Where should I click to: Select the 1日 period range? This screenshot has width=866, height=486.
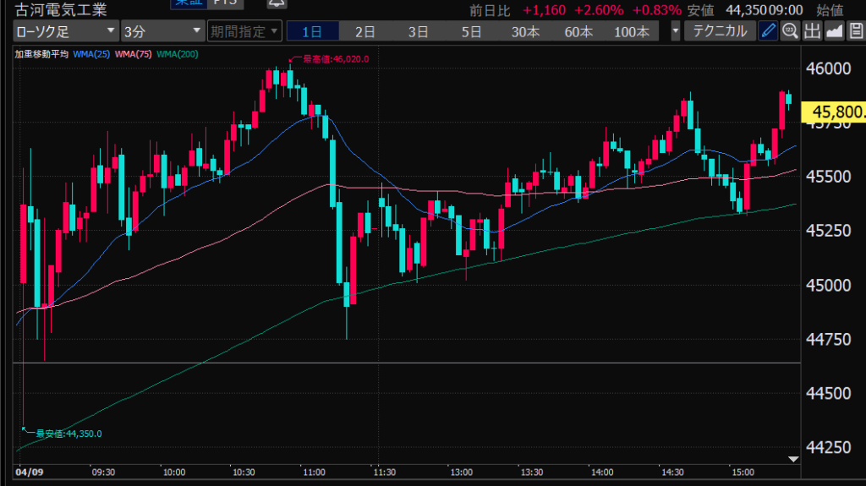click(312, 32)
